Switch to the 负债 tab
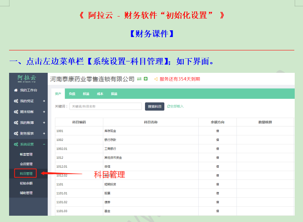Image resolution: width=303 pixels, height=222 pixels. pos(72,94)
